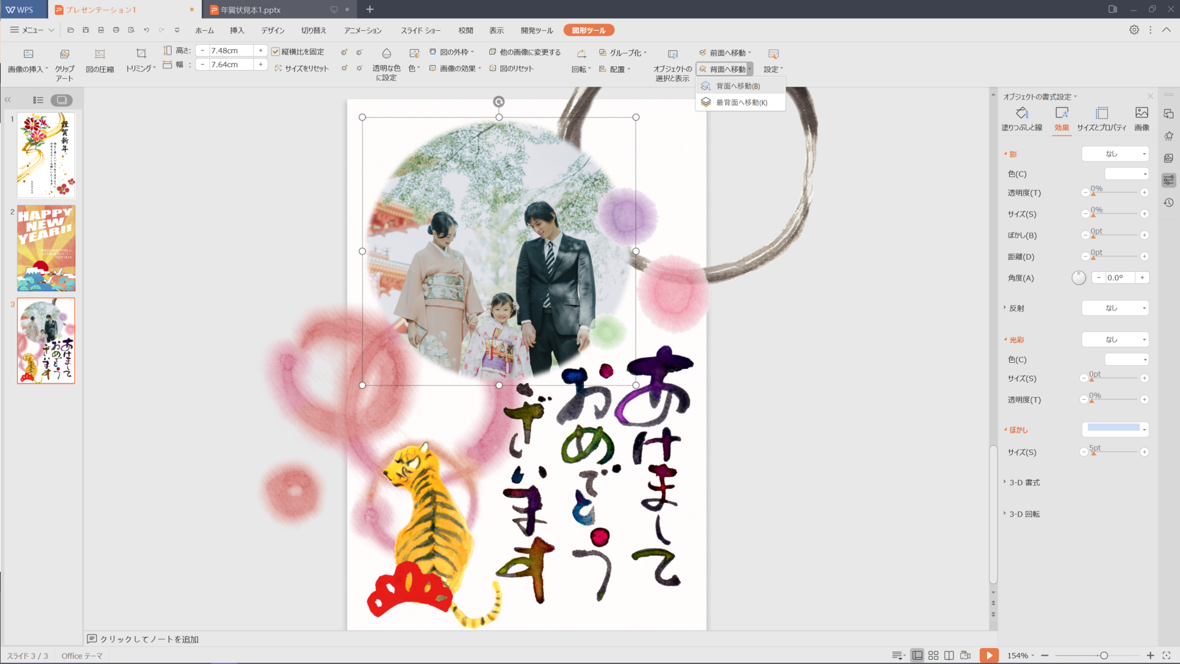Viewport: 1180px width, 664px height.
Task: Click Reset Size (サイズをリセット) button
Action: click(301, 68)
